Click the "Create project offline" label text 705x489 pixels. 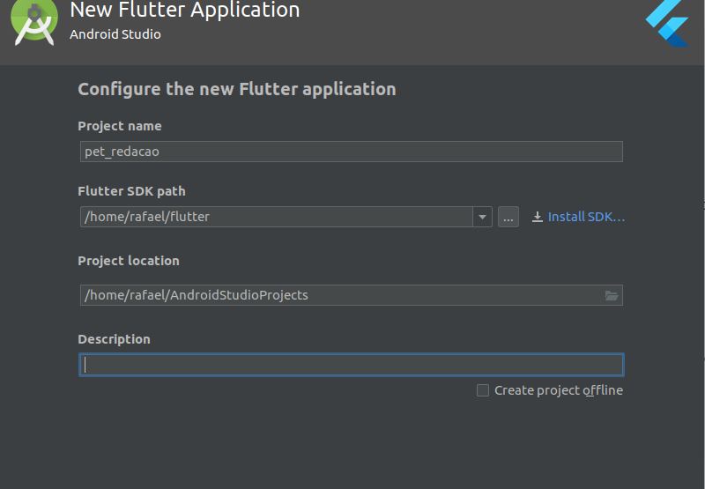[558, 390]
